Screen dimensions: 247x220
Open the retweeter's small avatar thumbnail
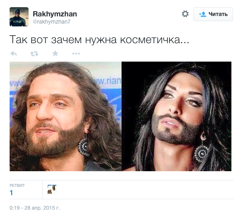(52, 189)
